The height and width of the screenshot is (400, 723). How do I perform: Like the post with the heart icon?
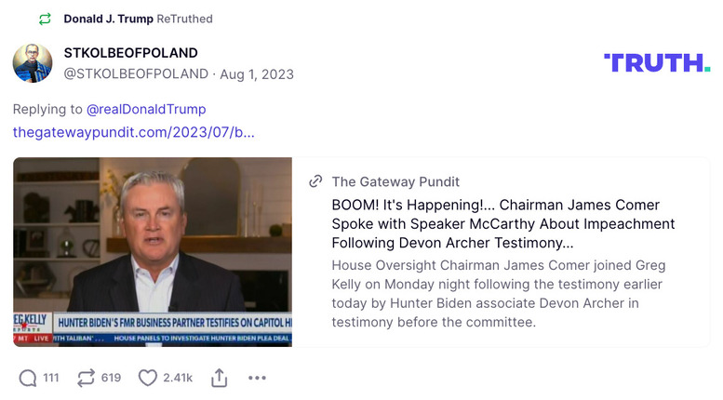pyautogui.click(x=147, y=378)
